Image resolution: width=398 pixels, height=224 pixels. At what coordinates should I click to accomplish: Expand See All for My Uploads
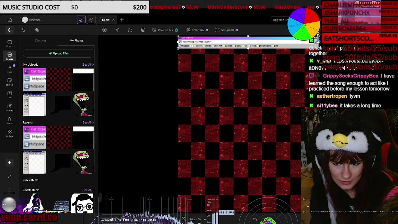click(88, 65)
